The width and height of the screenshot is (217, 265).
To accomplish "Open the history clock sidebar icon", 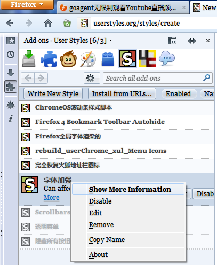I will [11, 54].
